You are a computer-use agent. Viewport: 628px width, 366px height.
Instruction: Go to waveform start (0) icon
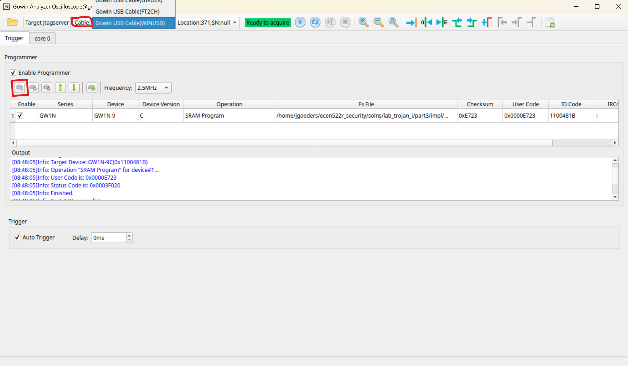point(426,22)
